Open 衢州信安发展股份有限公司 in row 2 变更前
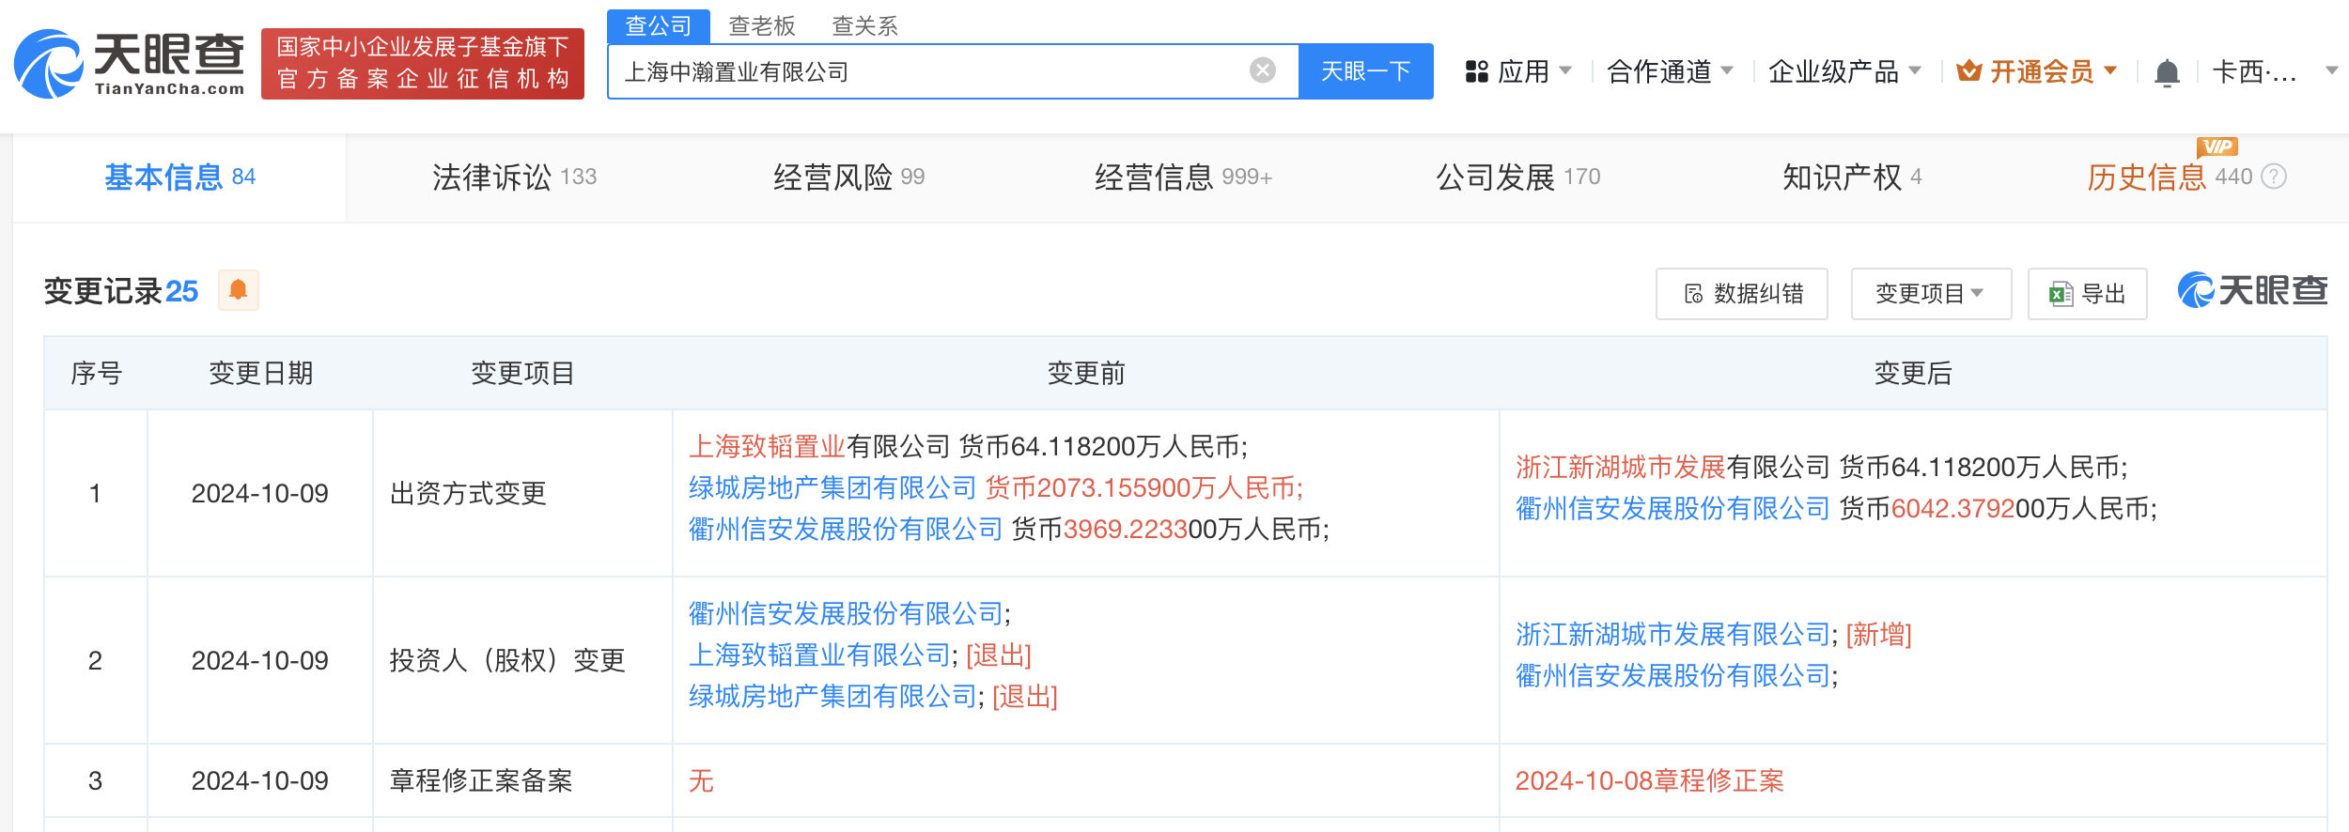The image size is (2349, 832). coord(846,613)
